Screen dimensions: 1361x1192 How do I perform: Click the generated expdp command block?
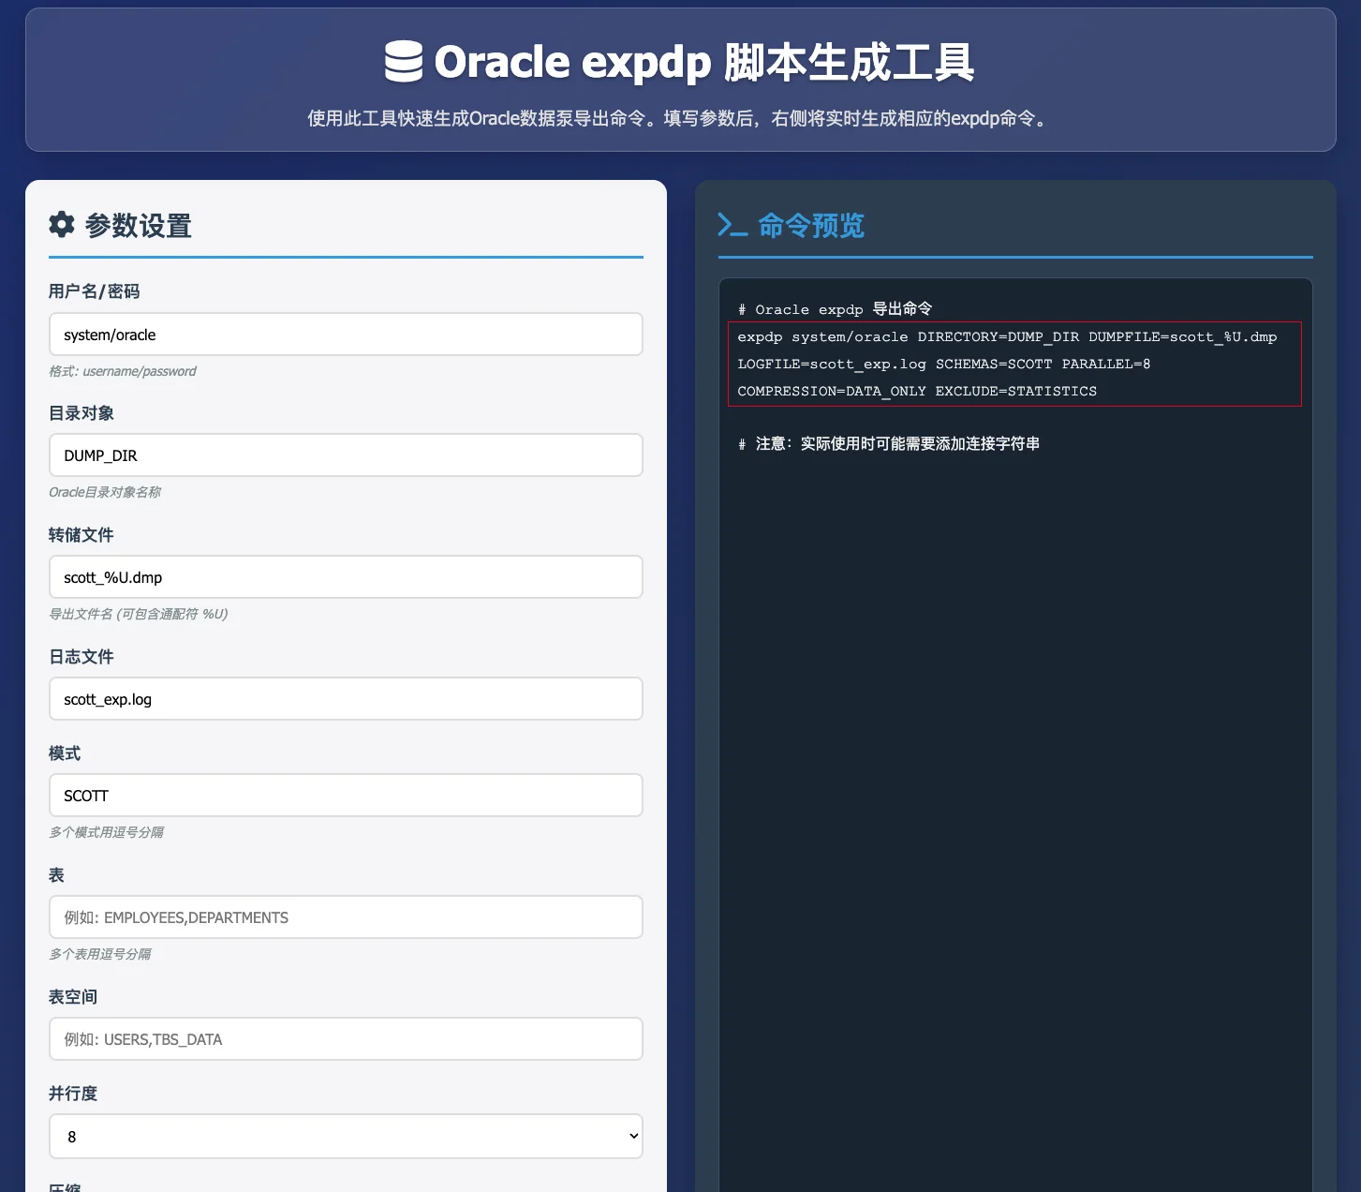pos(1014,364)
